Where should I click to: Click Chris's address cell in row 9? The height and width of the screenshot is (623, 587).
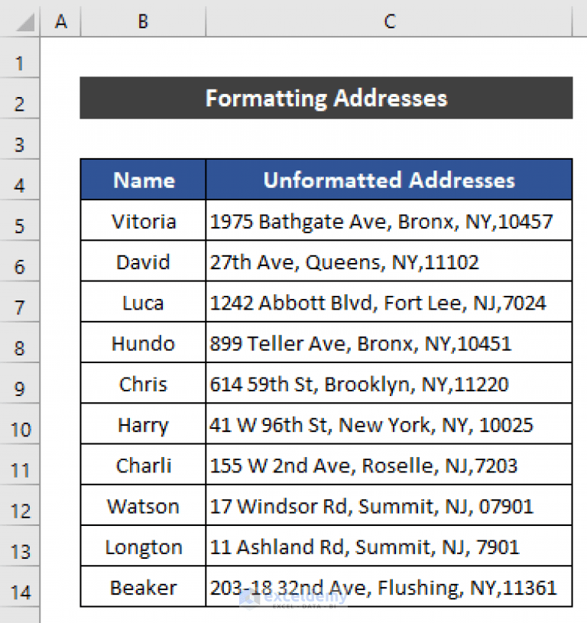(x=359, y=384)
